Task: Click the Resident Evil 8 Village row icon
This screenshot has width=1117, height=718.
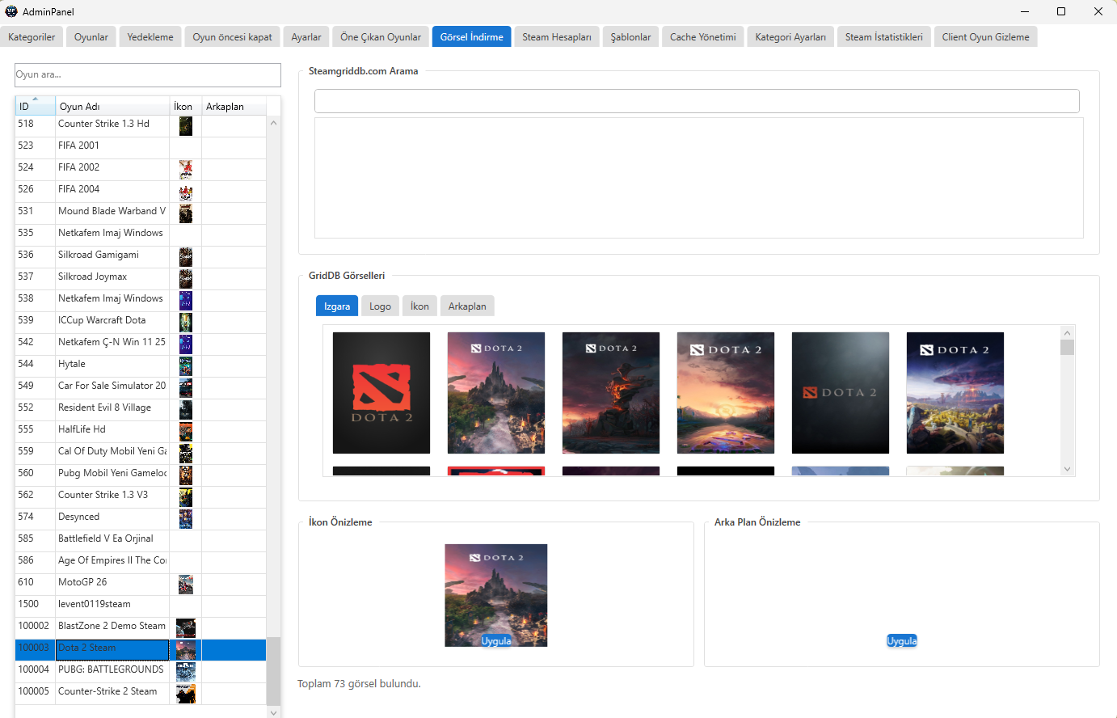Action: 186,409
